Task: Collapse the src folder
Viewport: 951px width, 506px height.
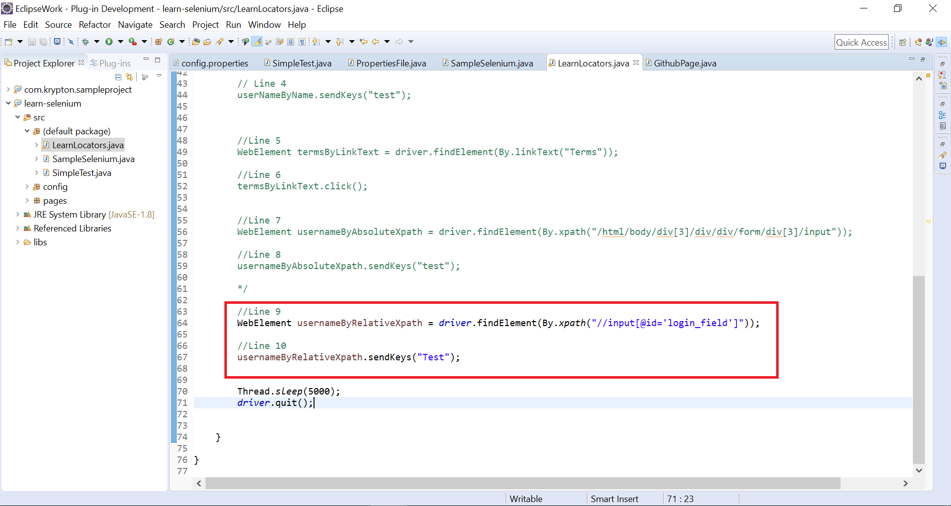Action: point(17,117)
